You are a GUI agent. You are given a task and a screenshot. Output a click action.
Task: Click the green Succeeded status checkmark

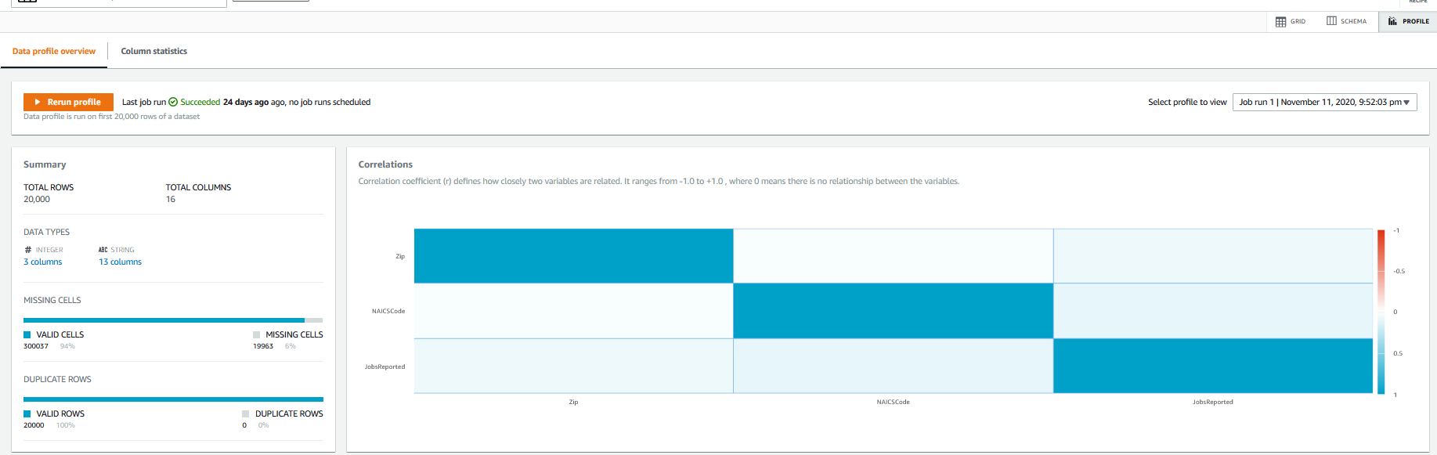point(173,102)
